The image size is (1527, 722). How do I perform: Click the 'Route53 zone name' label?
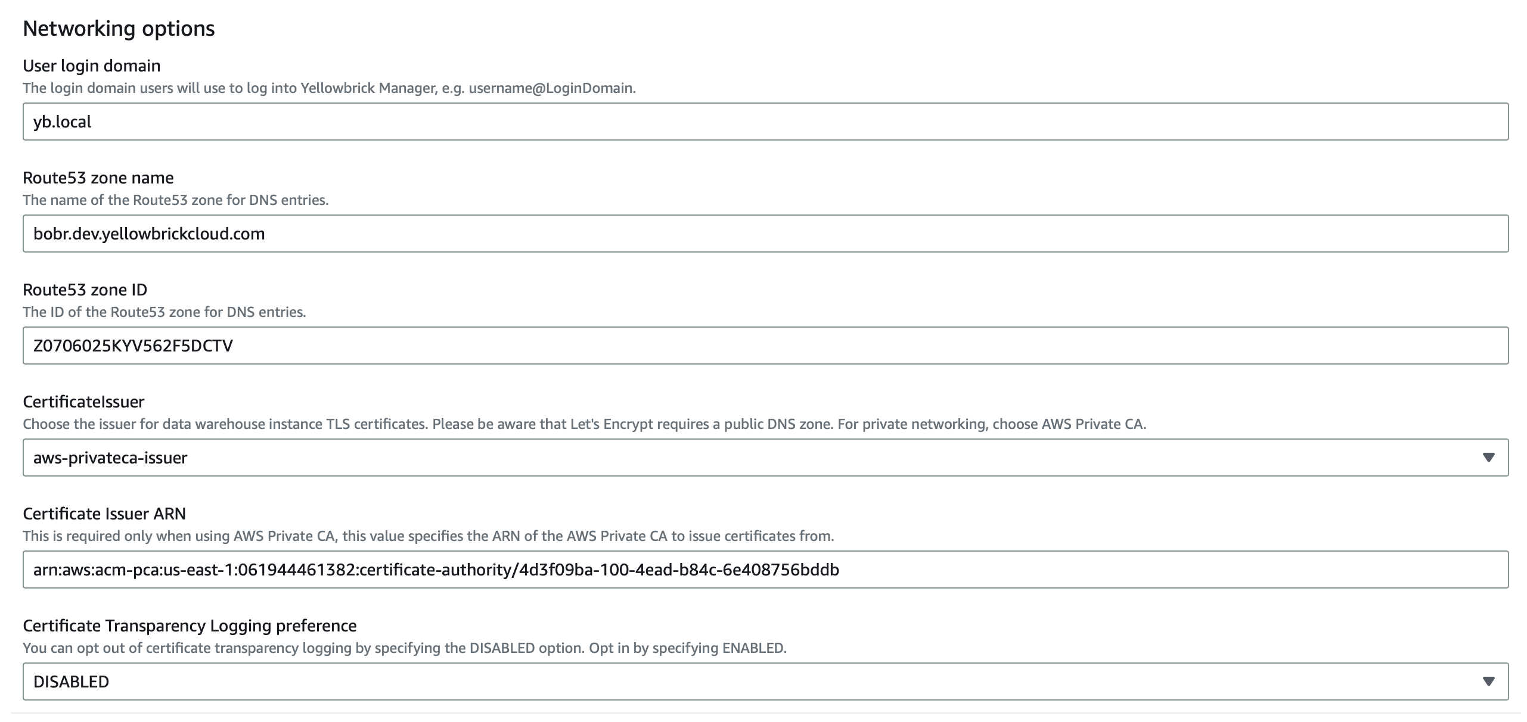click(x=98, y=178)
